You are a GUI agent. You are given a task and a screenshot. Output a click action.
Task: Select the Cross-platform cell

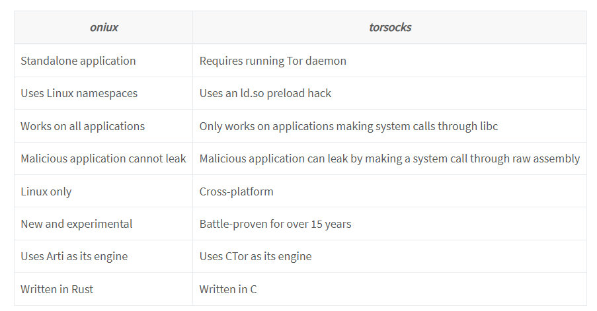tap(236, 191)
